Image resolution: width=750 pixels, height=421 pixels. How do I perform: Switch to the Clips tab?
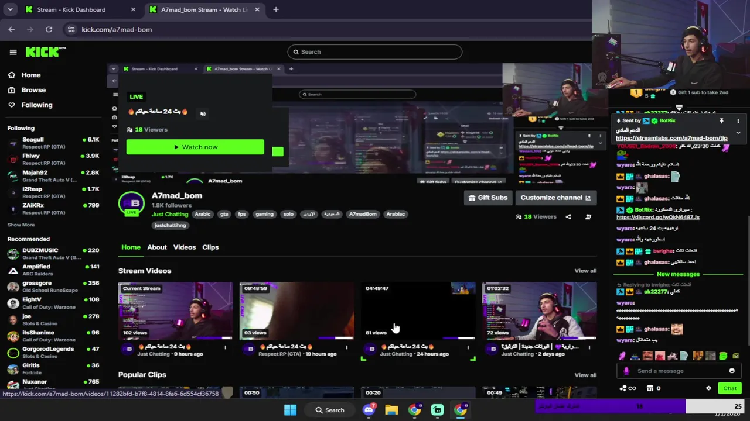(x=210, y=247)
